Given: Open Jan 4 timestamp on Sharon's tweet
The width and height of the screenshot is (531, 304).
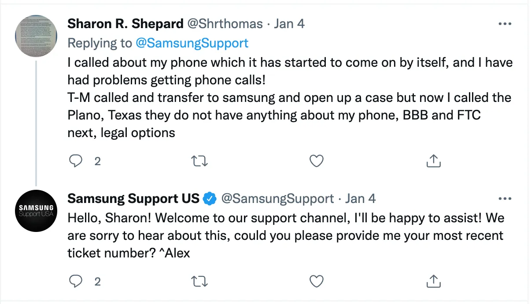Looking at the screenshot, I should click(289, 24).
